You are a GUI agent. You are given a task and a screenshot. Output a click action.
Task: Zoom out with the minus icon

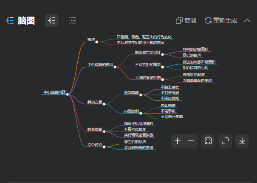(191, 141)
